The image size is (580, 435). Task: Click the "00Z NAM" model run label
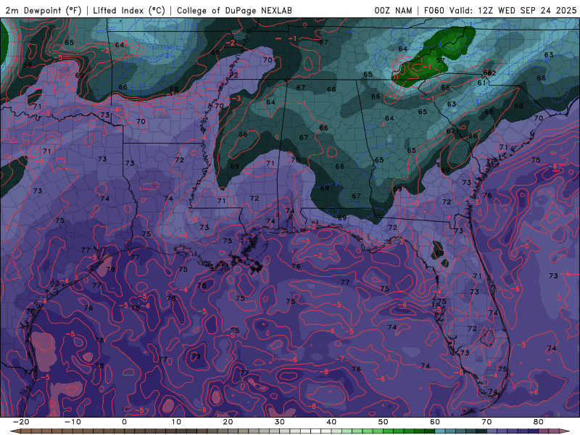[393, 10]
